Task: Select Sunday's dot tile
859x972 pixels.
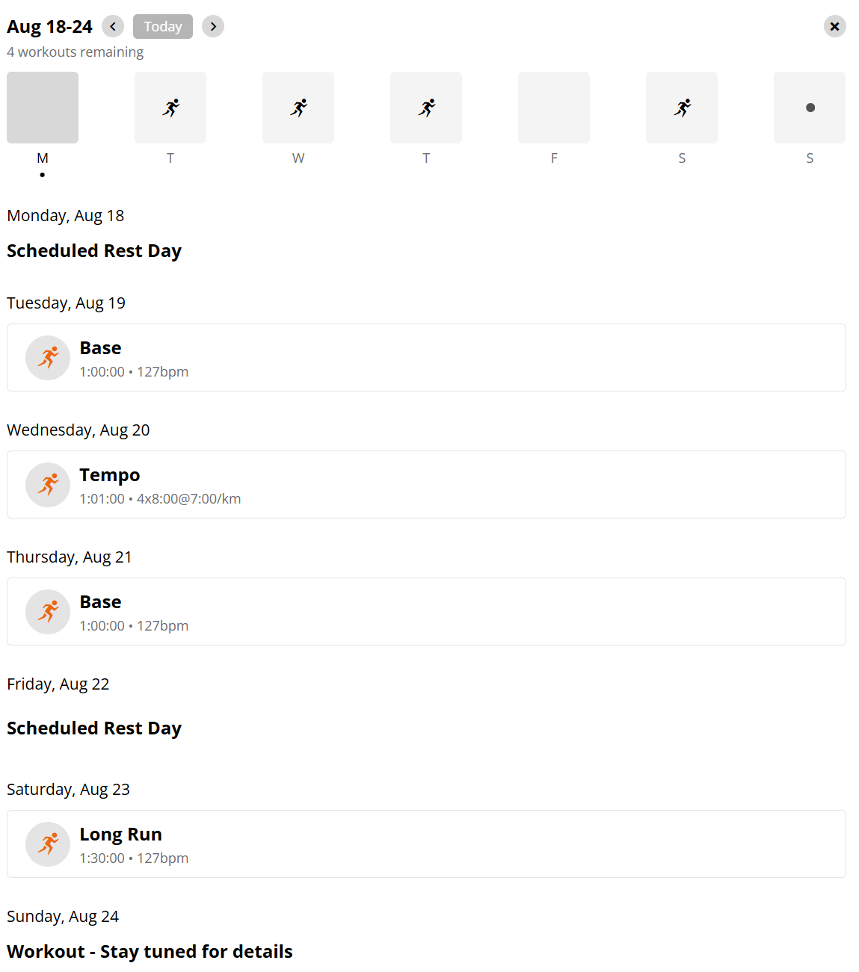Action: [810, 108]
